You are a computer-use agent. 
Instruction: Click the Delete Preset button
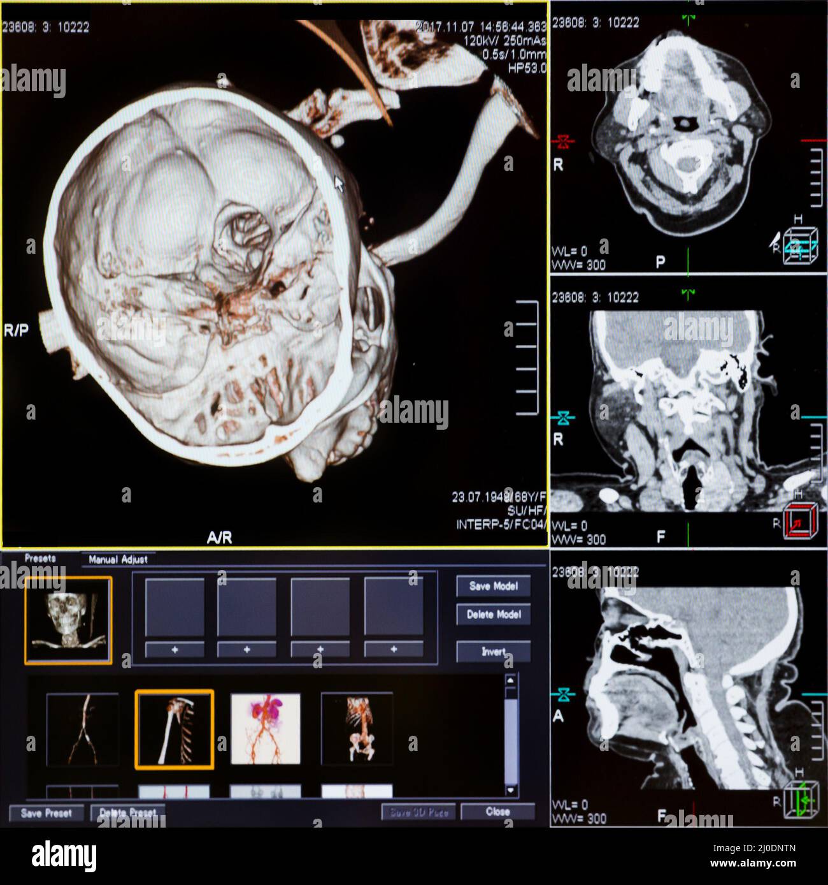[x=128, y=813]
